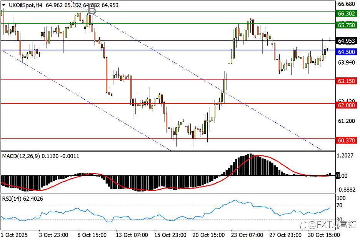Select the 30 Oct 15:00 time label
Viewport: 360px width, 240px height.
(323, 235)
